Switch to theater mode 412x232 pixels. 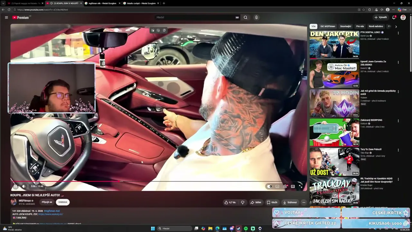293,186
